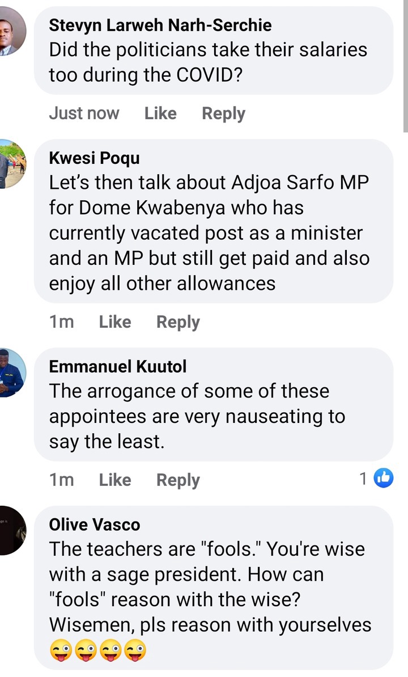Like Emmanuel Kuutol's comment
The height and width of the screenshot is (677, 408).
[x=114, y=480]
